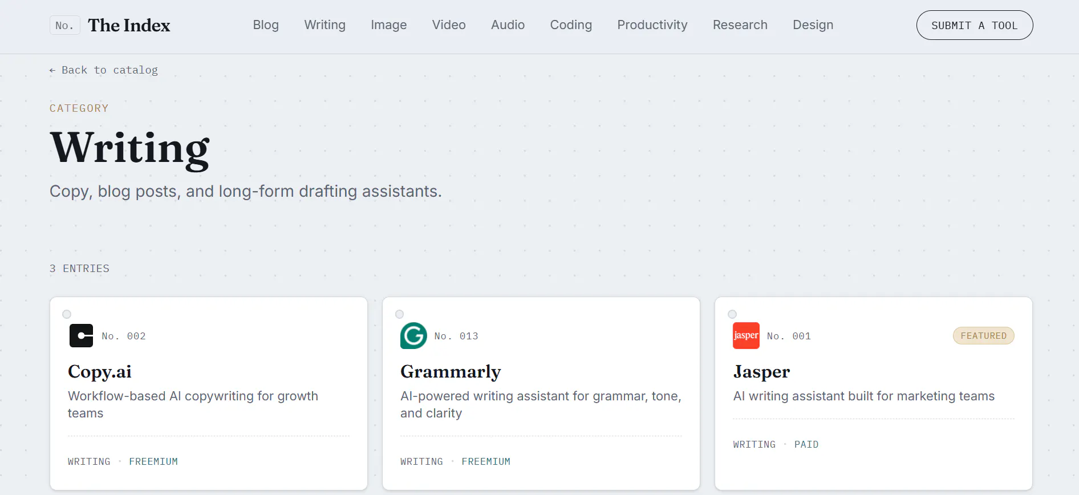Click the "No." badge beside The Index
This screenshot has width=1079, height=495.
64,25
